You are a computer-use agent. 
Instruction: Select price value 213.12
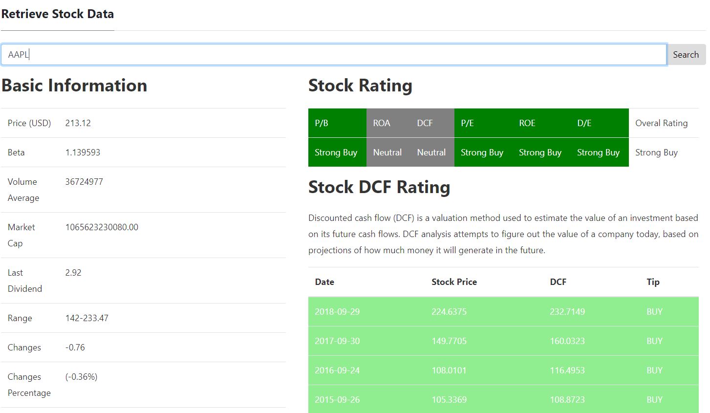tap(78, 123)
